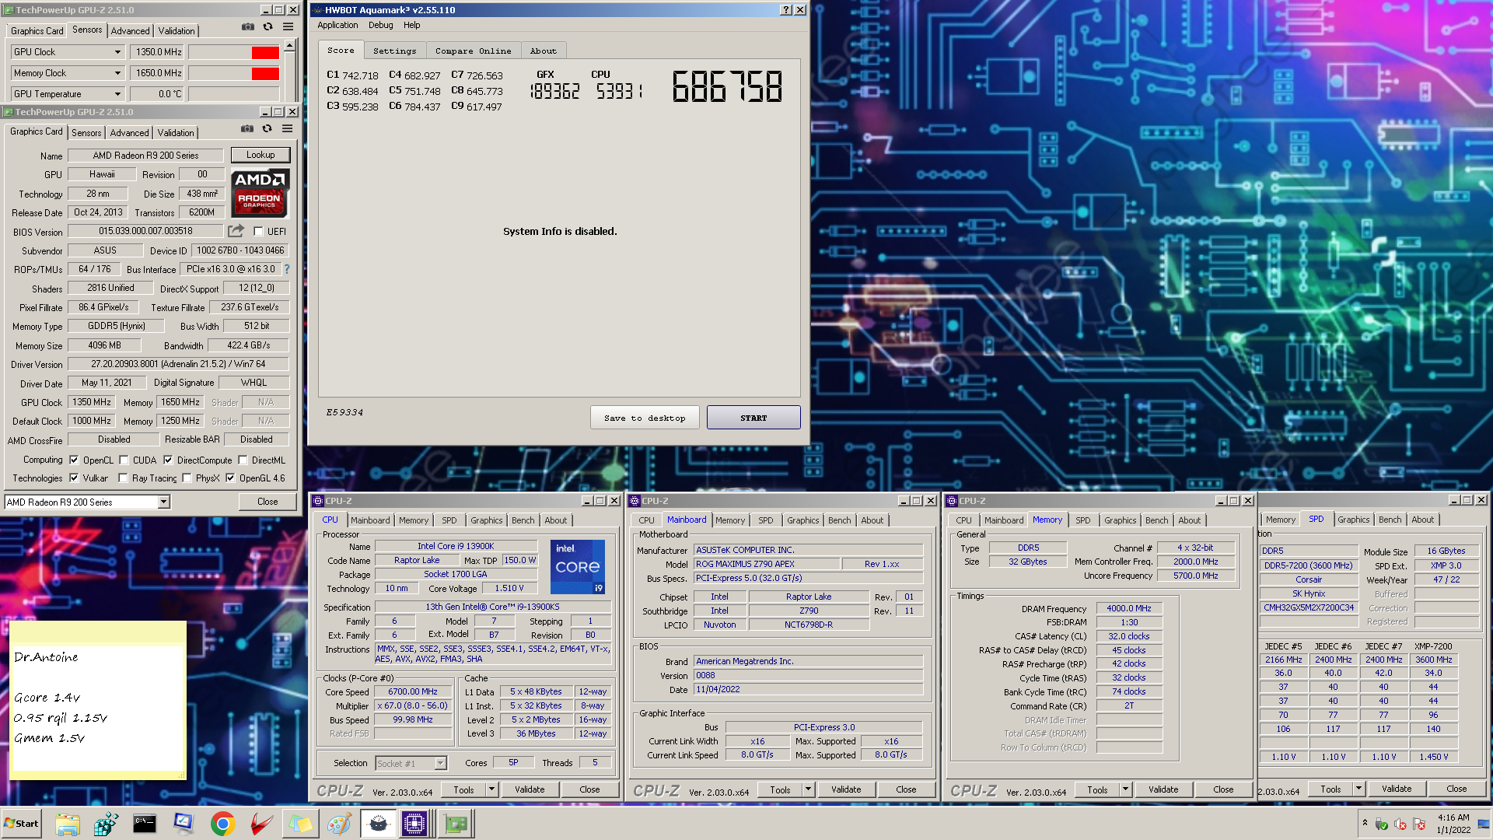Viewport: 1493px width, 840px height.
Task: Click the camera icon in the GPU-Z Graphics Card window
Action: click(247, 129)
